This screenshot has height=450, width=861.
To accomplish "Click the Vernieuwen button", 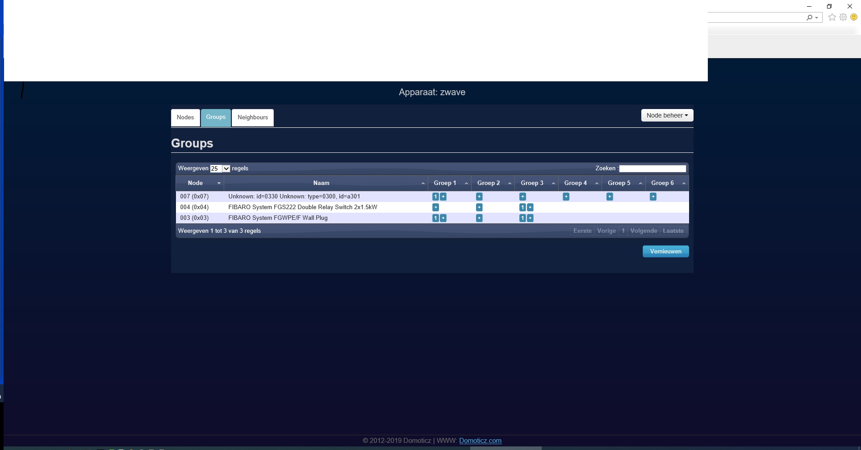I will point(665,252).
